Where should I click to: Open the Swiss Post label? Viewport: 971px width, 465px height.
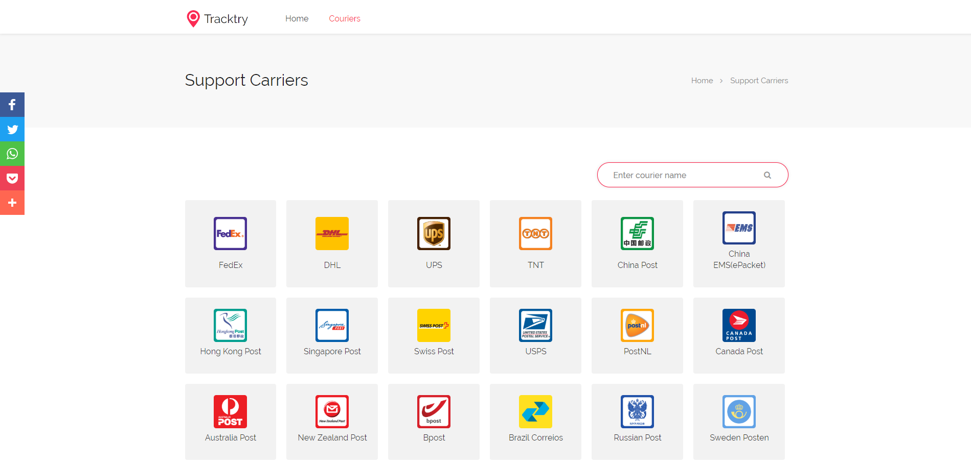point(434,351)
